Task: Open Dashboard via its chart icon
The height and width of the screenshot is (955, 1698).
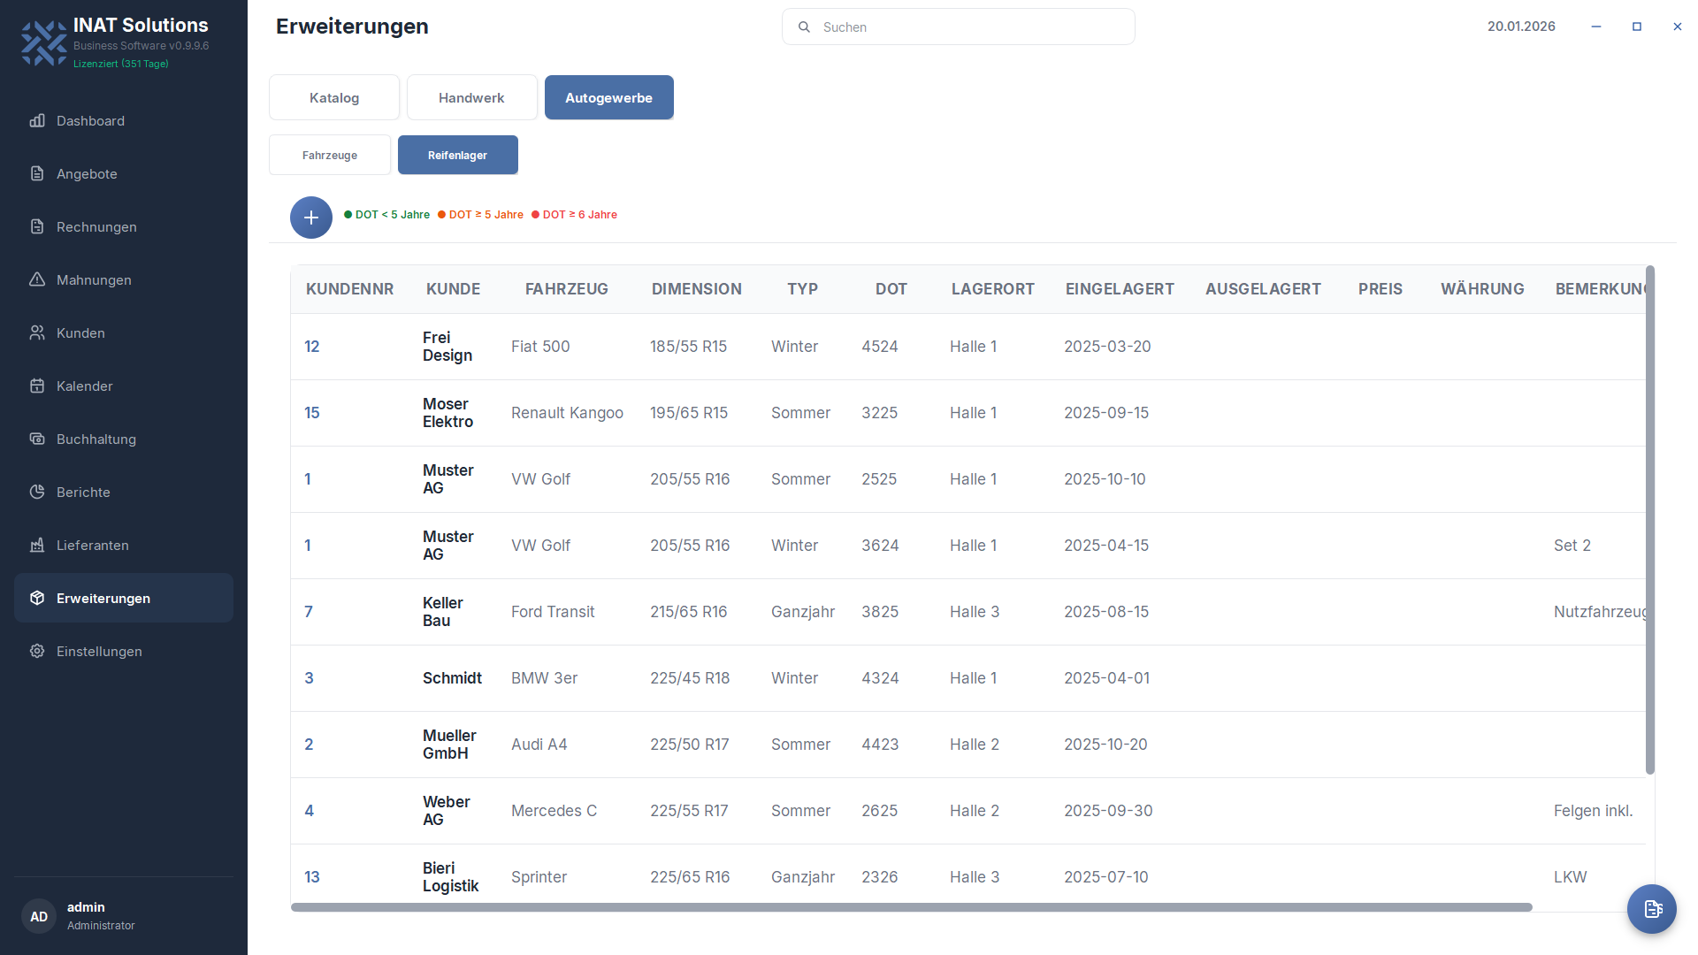Action: pyautogui.click(x=37, y=121)
